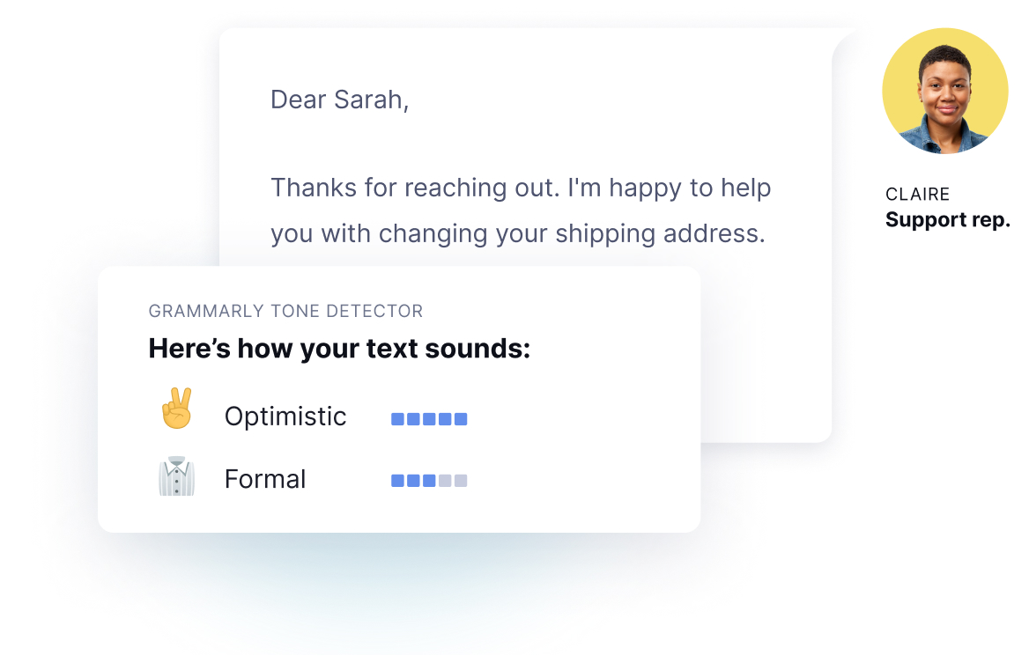This screenshot has height=656, width=1029.
Task: Click the first blue block of Formal meter
Action: coord(397,481)
